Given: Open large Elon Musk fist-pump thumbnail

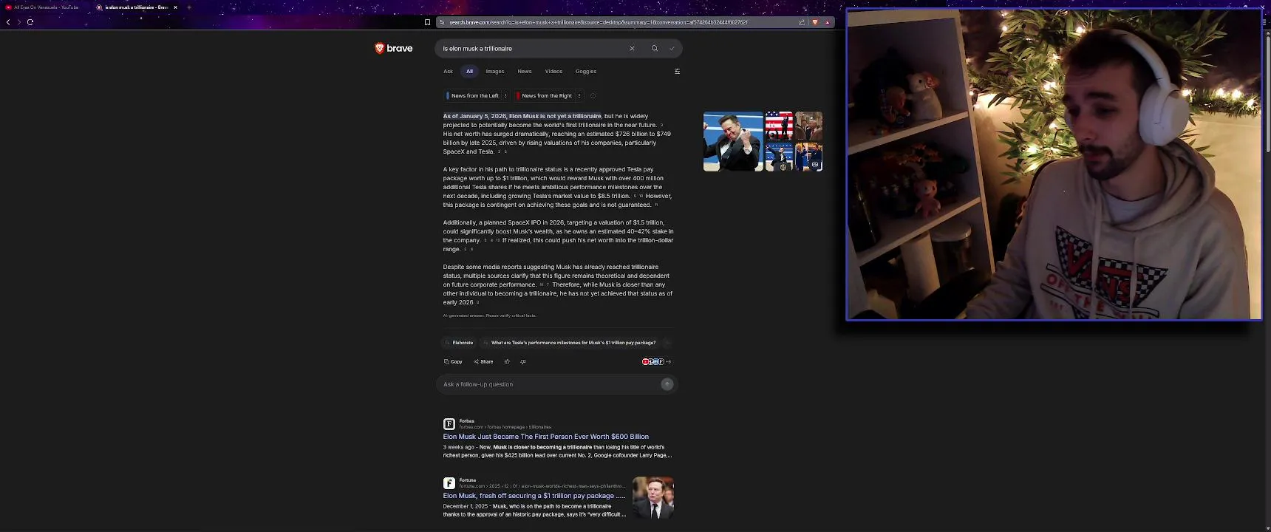Looking at the screenshot, I should click(x=733, y=142).
